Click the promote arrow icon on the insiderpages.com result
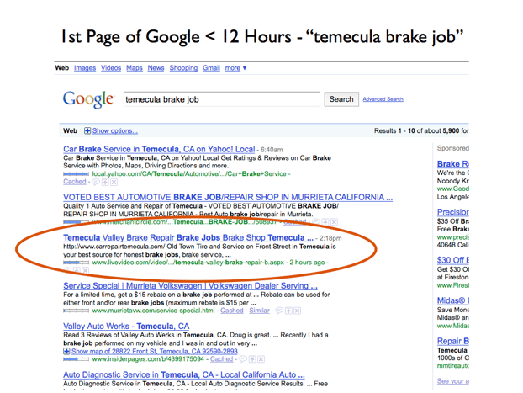The height and width of the screenshot is (393, 523). click(x=252, y=359)
